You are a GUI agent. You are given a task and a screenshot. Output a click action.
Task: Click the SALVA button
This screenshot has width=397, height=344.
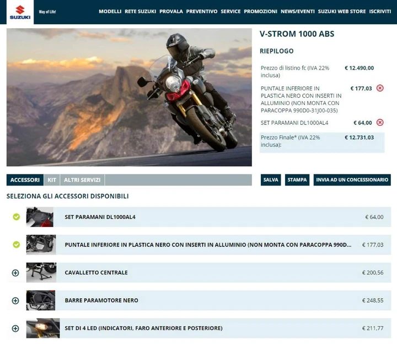(271, 180)
